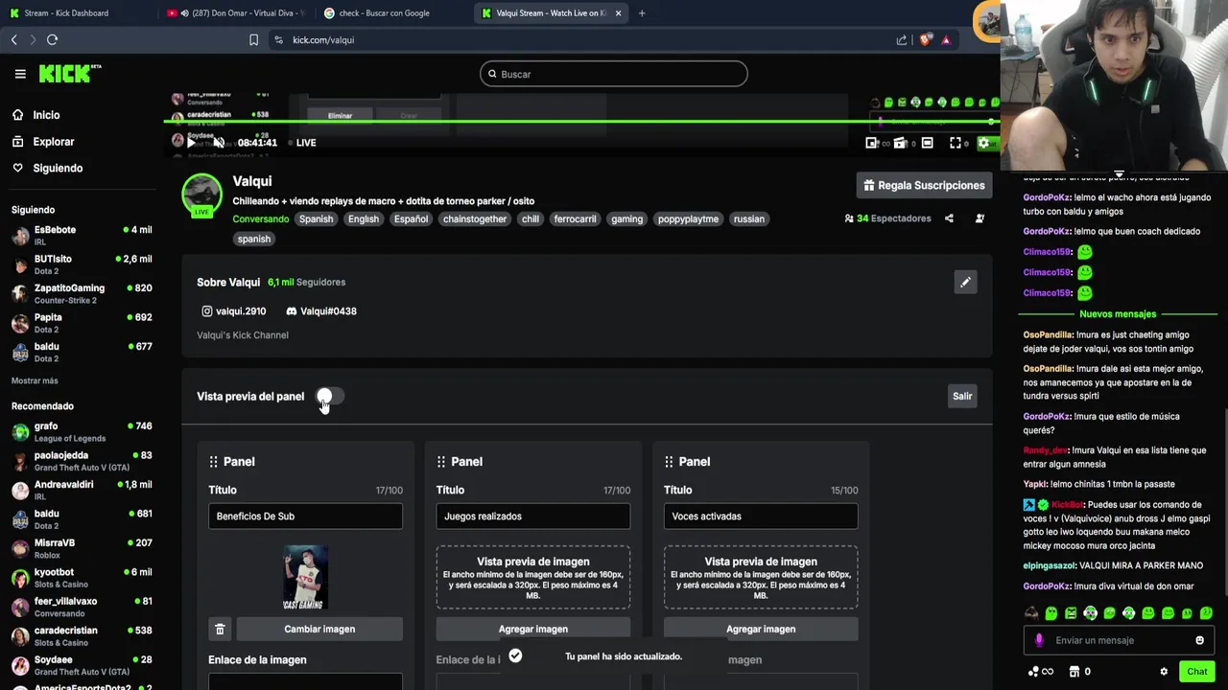Image resolution: width=1228 pixels, height=690 pixels.
Task: Open kyootbot channel in Recomendado
Action: pos(82,578)
